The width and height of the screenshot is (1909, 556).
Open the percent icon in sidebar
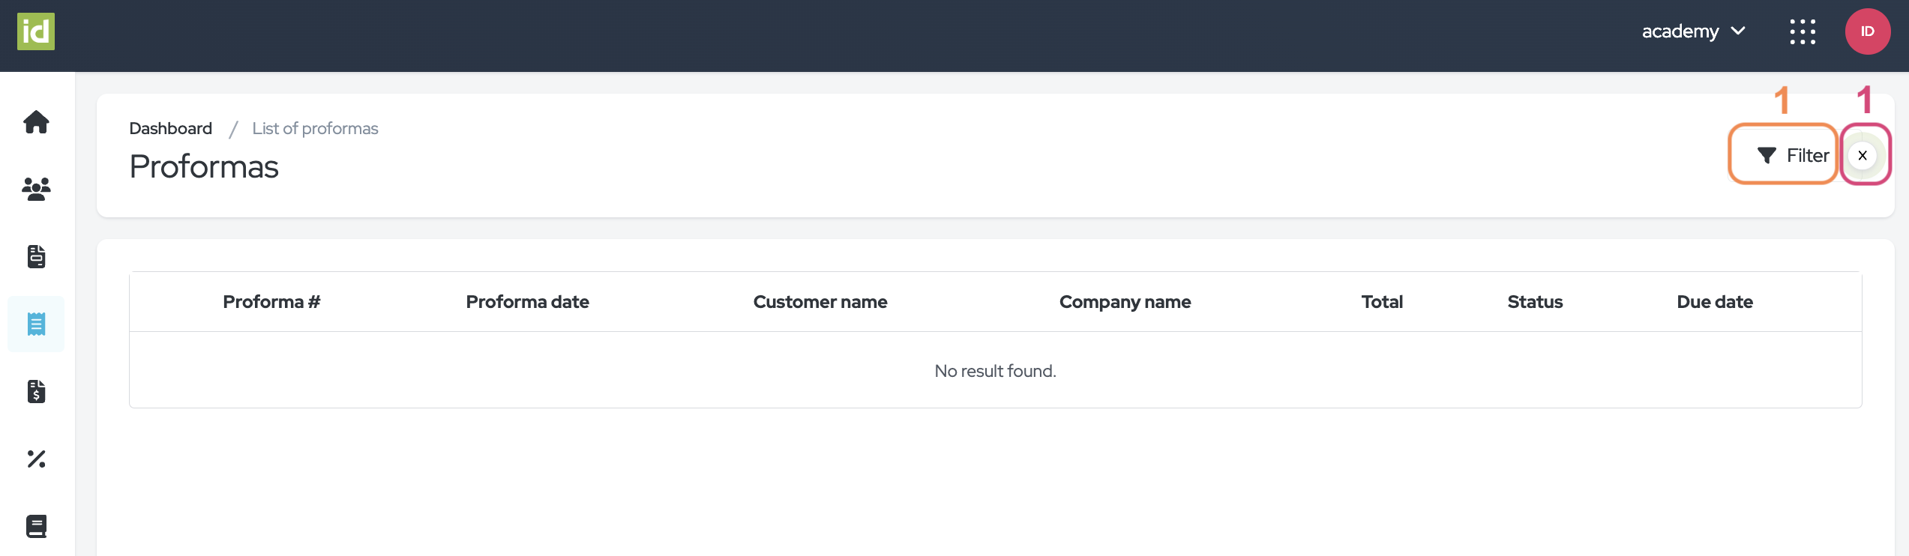pyautogui.click(x=36, y=459)
